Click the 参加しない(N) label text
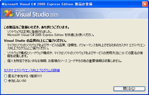149x95 pixels. click(17, 81)
